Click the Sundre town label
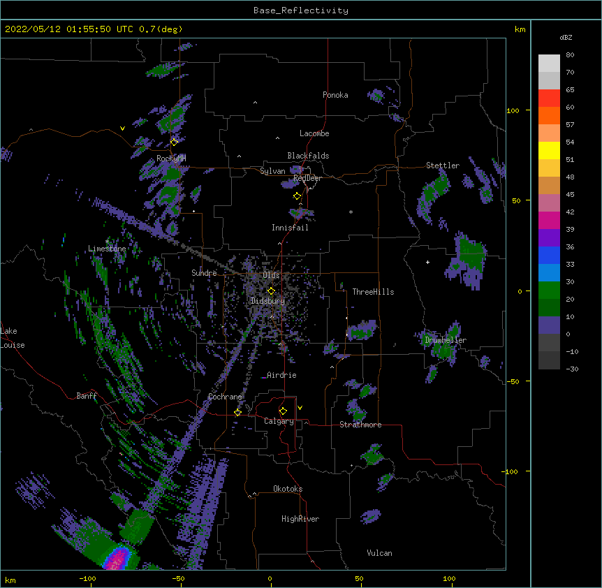Viewport: 602px width, 588px height. click(x=204, y=273)
